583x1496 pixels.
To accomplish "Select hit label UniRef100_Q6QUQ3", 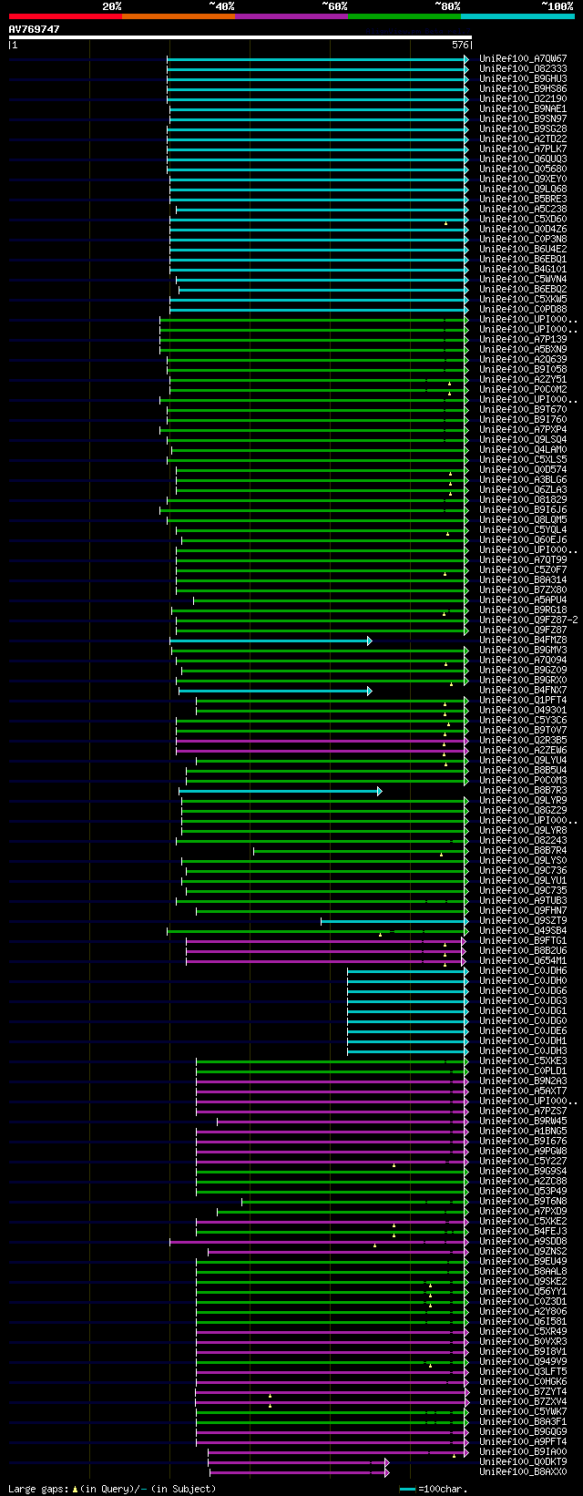I will click(x=523, y=159).
